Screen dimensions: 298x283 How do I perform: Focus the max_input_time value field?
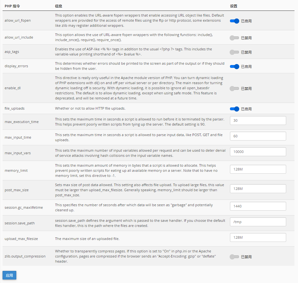tap(258, 136)
